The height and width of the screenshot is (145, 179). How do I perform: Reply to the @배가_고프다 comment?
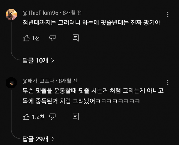76,116
